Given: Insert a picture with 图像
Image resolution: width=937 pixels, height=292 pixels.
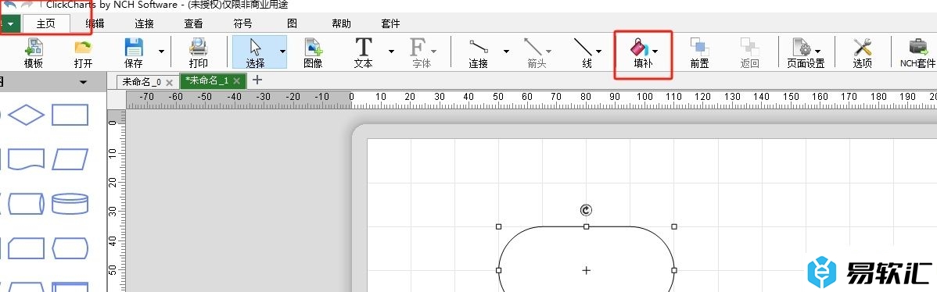Looking at the screenshot, I should coord(313,52).
